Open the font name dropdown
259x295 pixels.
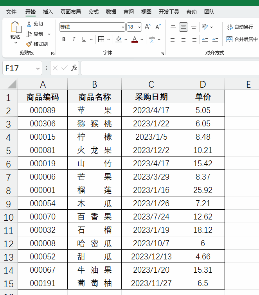click(123, 27)
